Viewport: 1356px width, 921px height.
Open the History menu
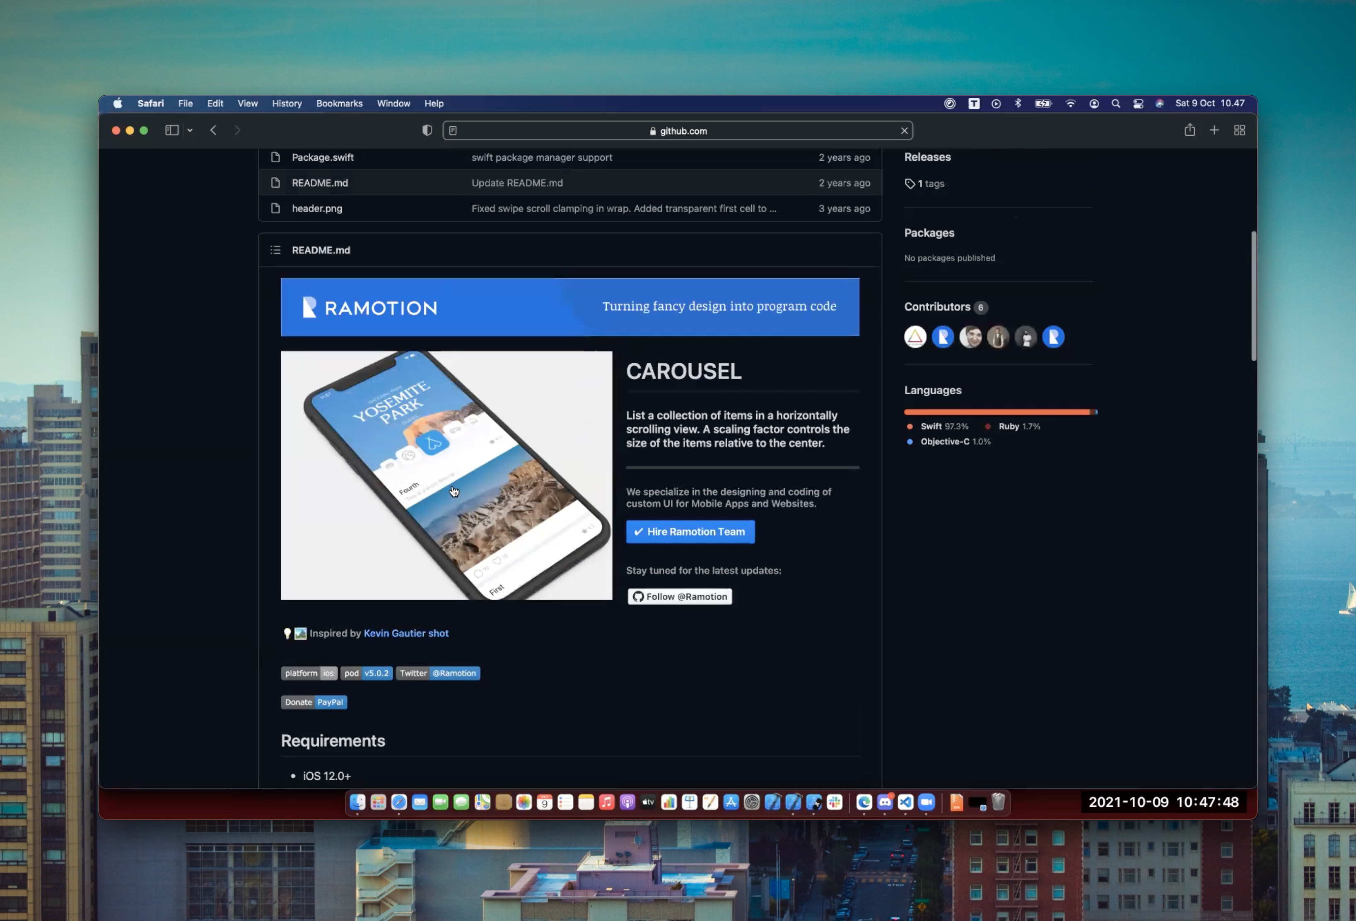(287, 103)
